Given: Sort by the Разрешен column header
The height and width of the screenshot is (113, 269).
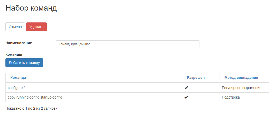Looking at the screenshot, I should pyautogui.click(x=196, y=78).
